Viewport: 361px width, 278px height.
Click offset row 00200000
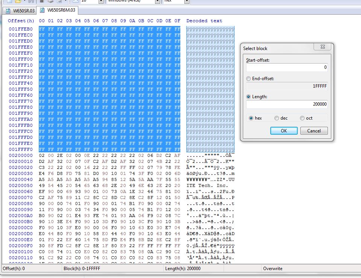pos(21,155)
